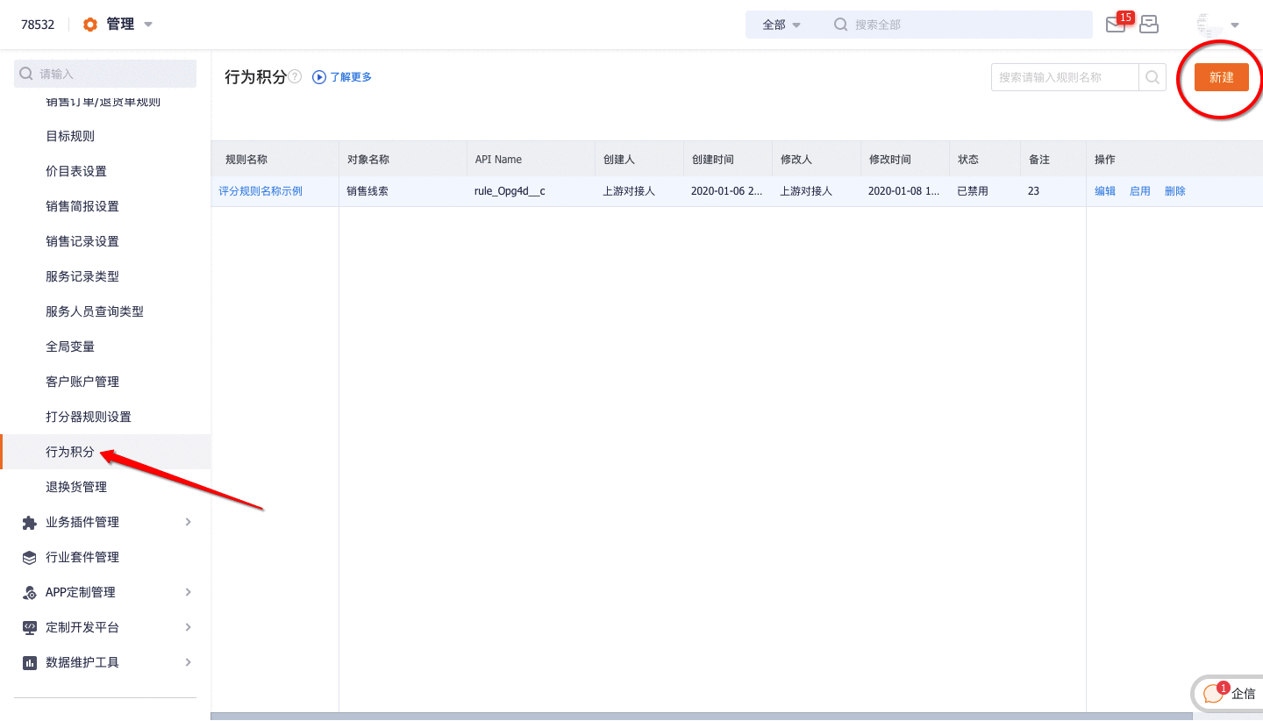Click the 行业套件管理 stack icon
Image resolution: width=1263 pixels, height=721 pixels.
pos(30,558)
